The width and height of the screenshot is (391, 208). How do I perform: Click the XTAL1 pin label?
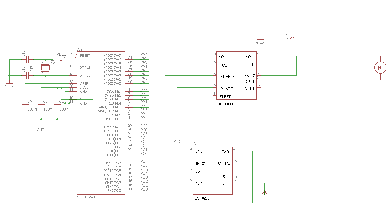click(85, 75)
